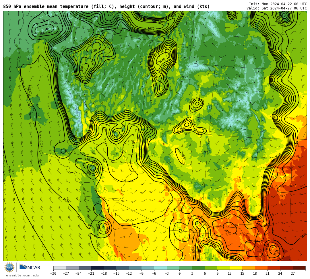Pick the slate swatch between −24 and −21
The image size is (310, 279).
(85, 268)
